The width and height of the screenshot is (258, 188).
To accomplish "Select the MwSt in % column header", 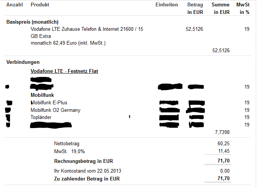I will pyautogui.click(x=243, y=8).
